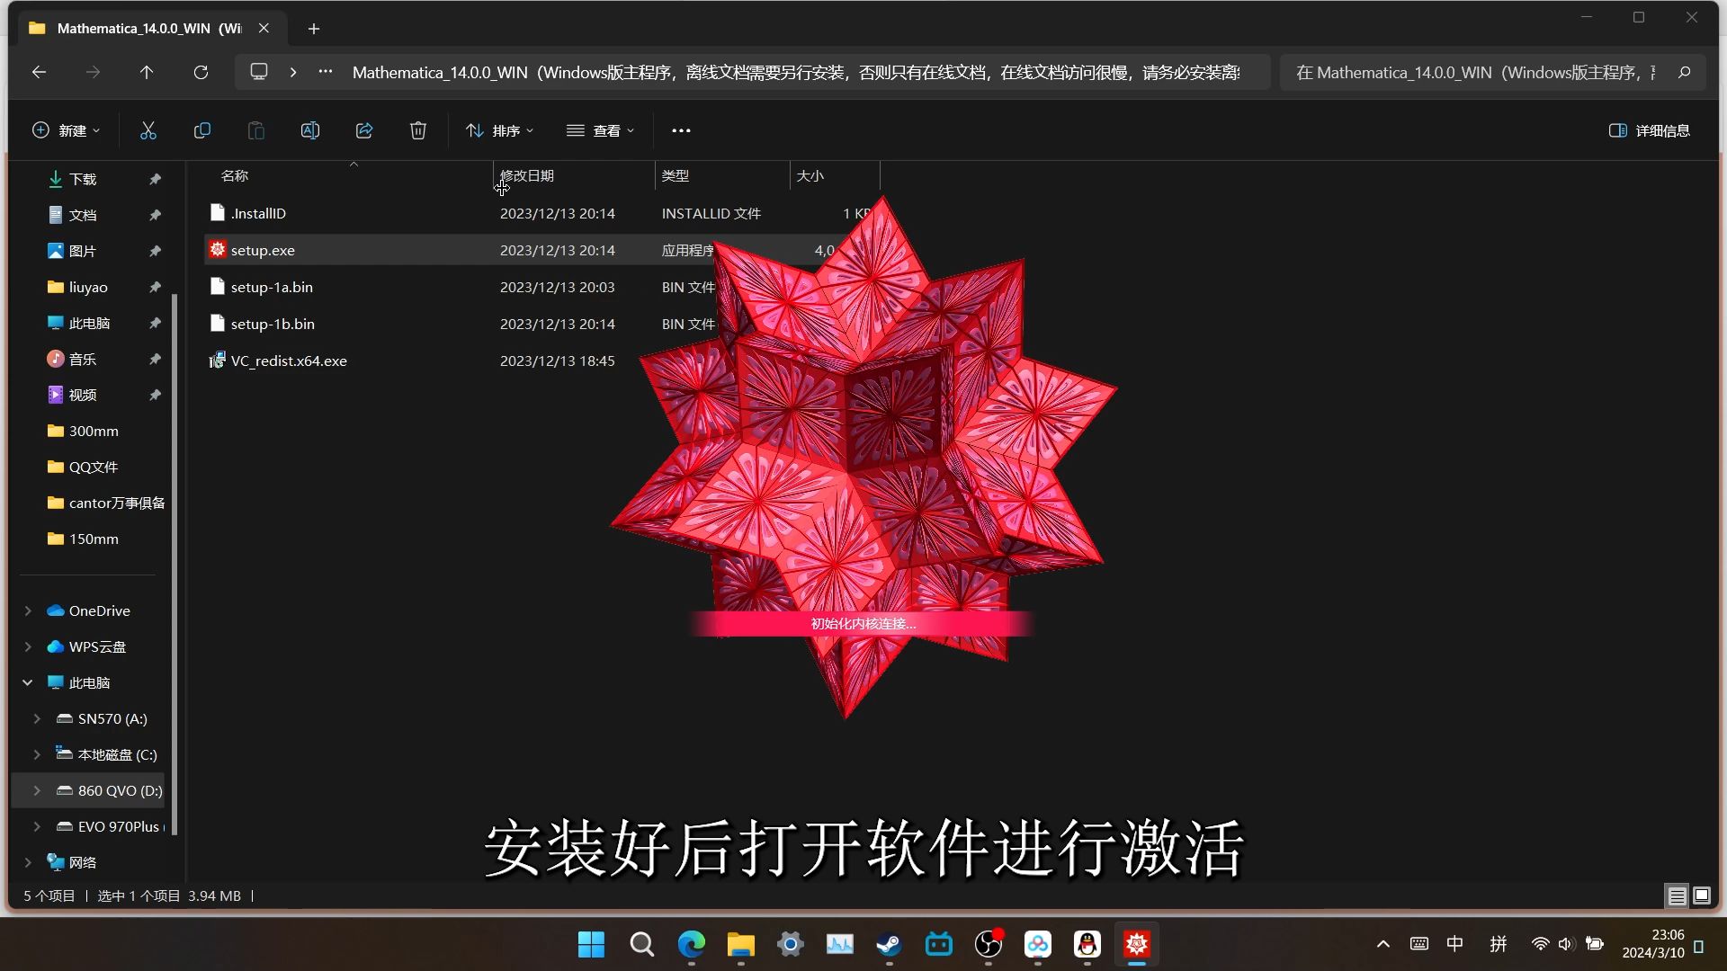Open Baidu Netdisk icon in taskbar
The width and height of the screenshot is (1727, 971).
click(1038, 944)
